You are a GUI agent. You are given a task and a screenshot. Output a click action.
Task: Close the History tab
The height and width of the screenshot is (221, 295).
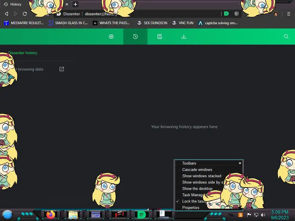(67, 4)
